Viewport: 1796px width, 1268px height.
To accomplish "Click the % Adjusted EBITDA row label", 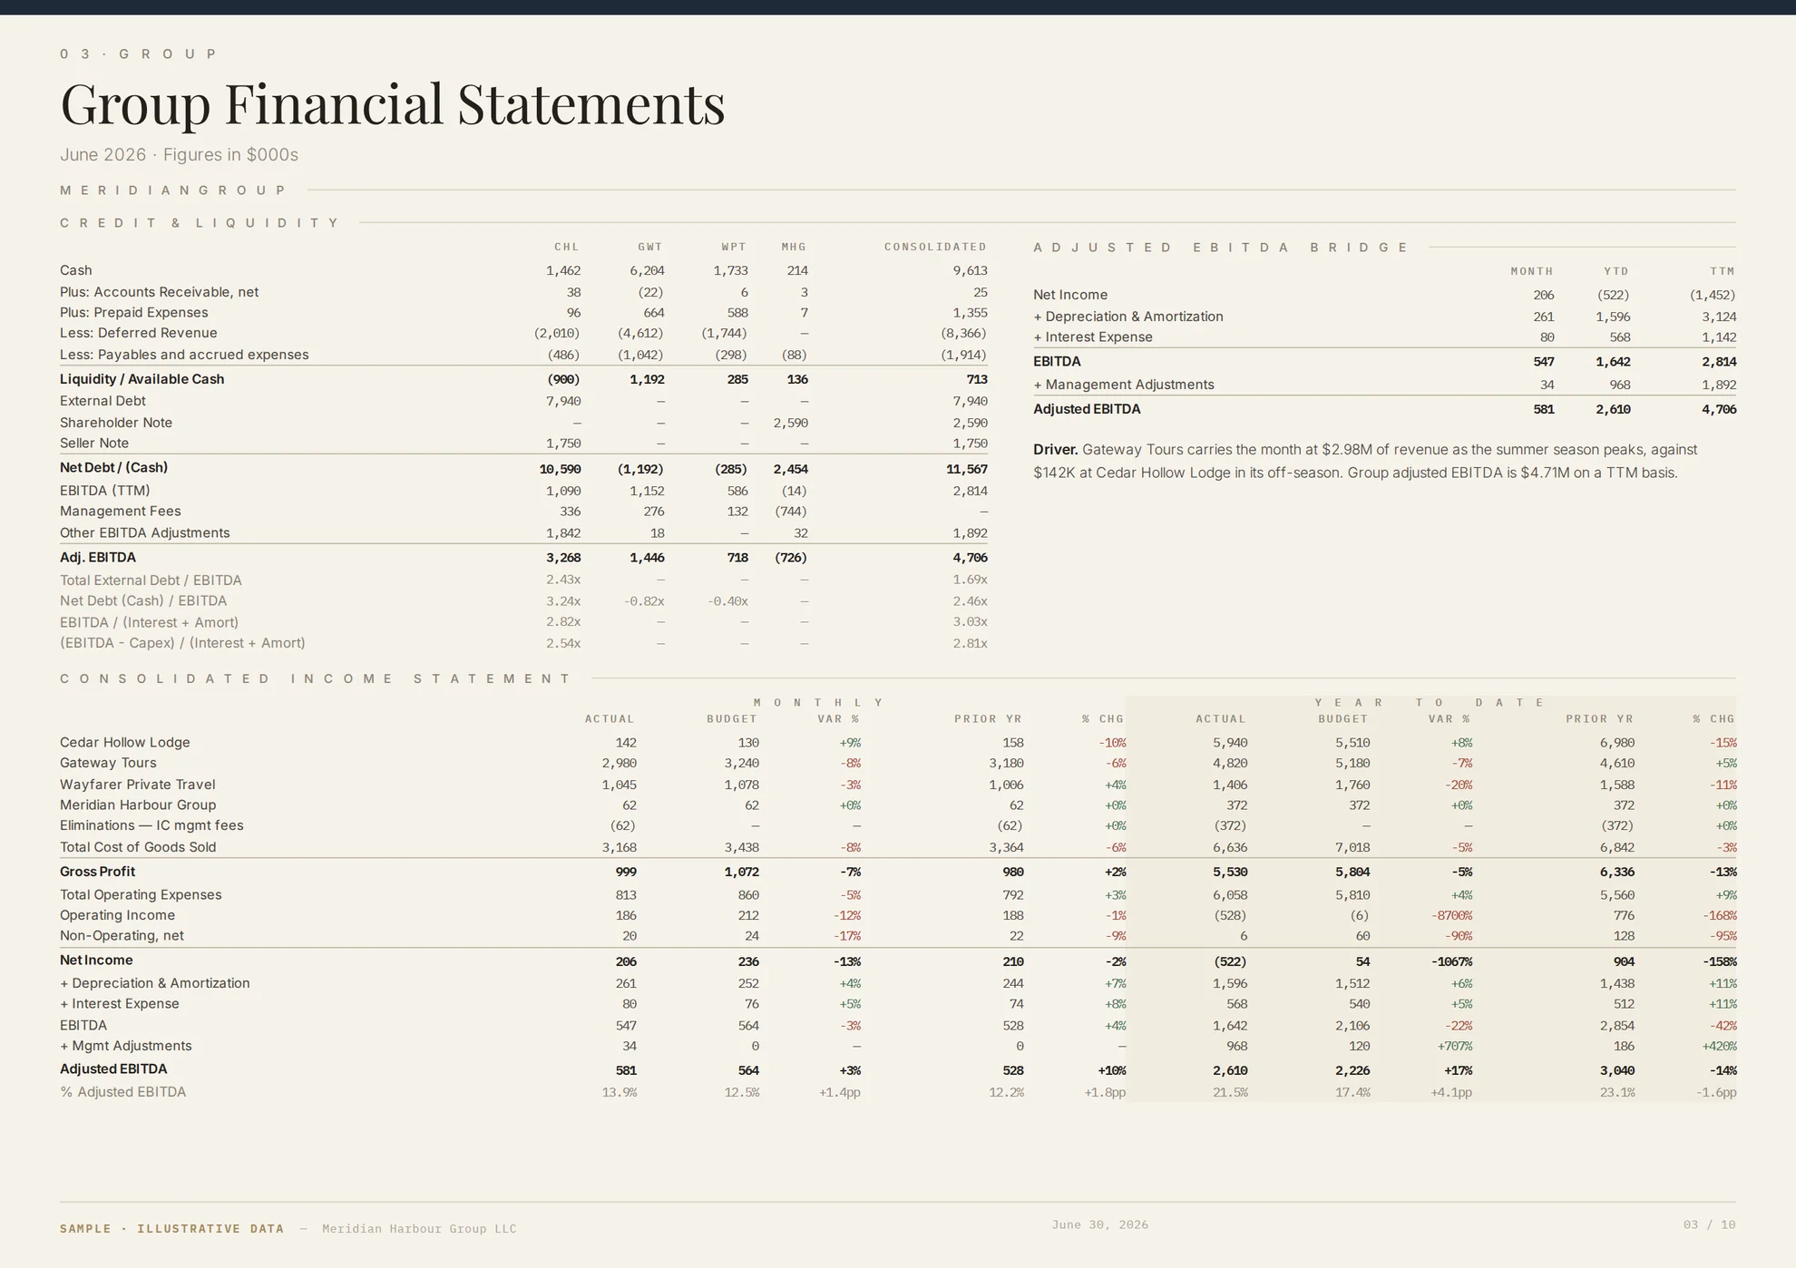I will (122, 1092).
